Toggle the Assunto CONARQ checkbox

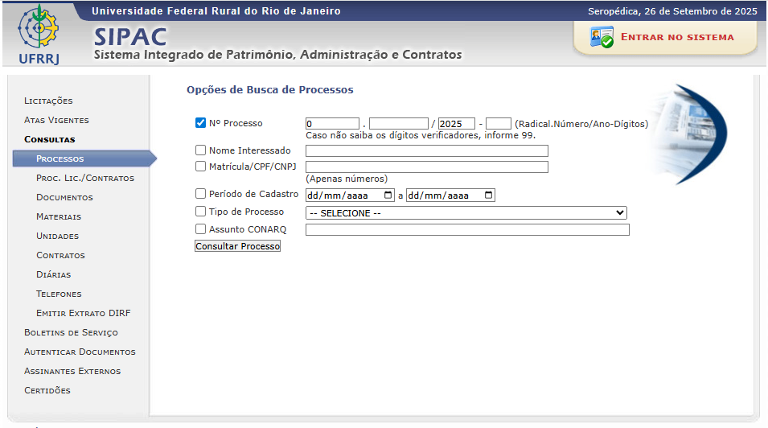[201, 229]
